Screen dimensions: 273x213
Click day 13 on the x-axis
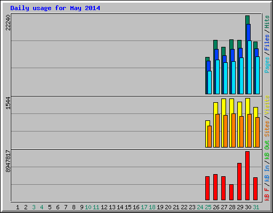[x=112, y=207]
